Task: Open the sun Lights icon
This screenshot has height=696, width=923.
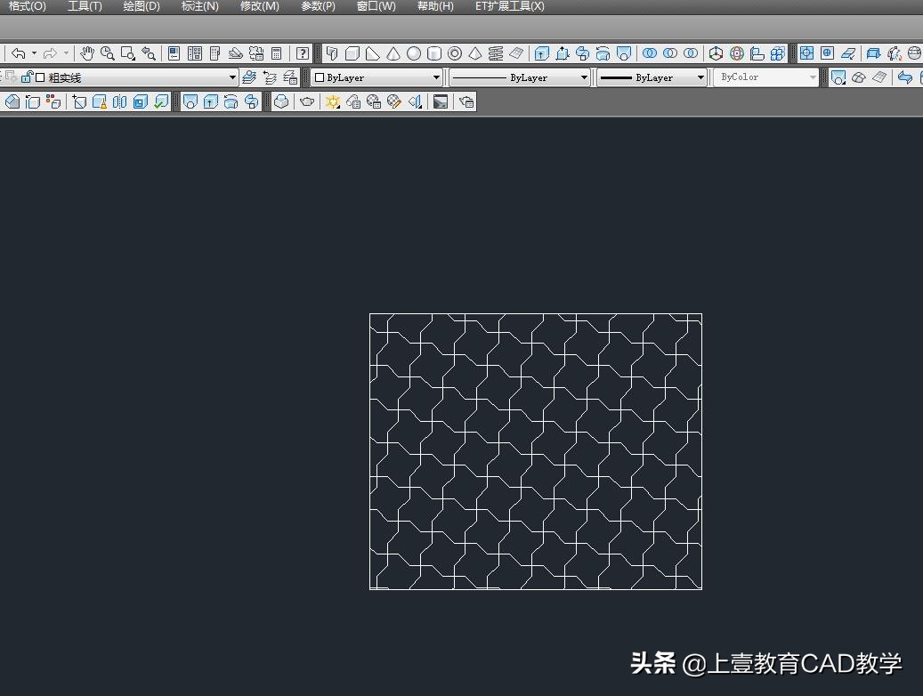Action: pyautogui.click(x=333, y=101)
